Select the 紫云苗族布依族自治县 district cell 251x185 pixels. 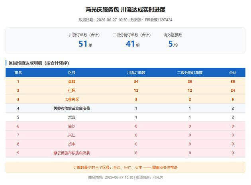72,153
